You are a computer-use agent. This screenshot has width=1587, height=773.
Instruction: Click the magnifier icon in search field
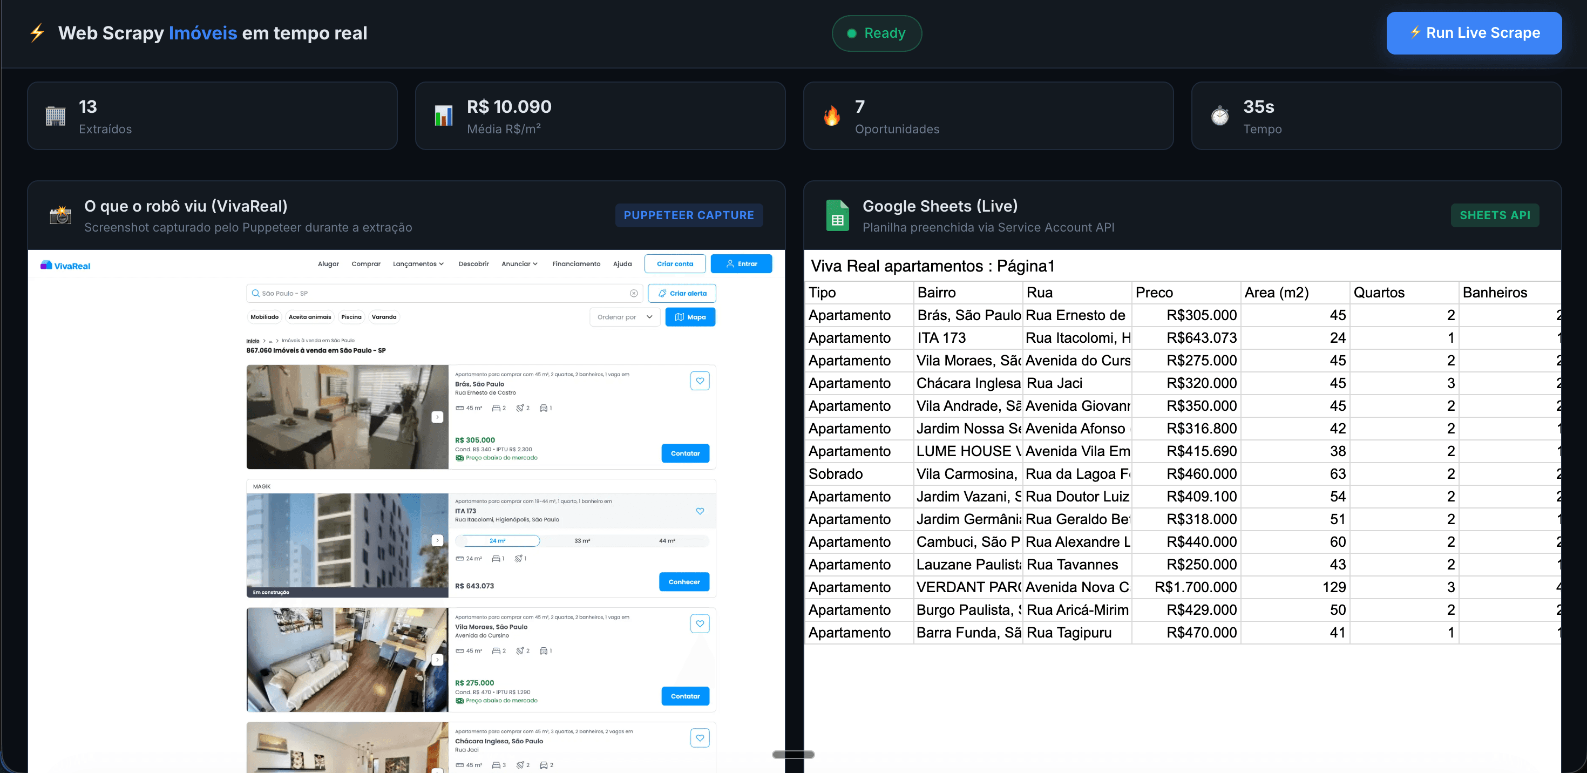point(255,293)
